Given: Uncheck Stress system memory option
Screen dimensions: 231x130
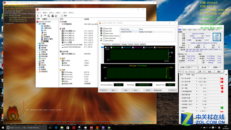Looking at the screenshot, I should 104,36.
